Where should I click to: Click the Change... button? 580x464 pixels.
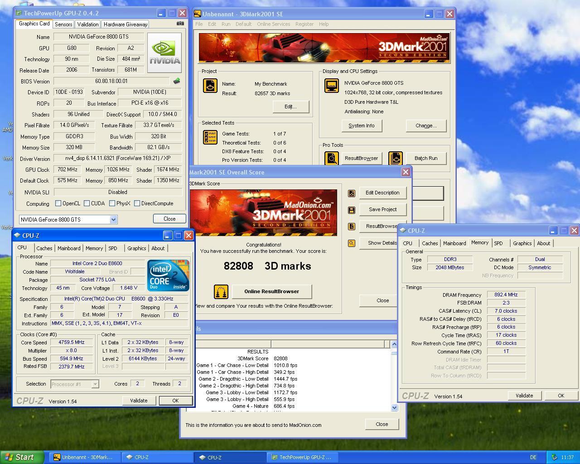click(x=426, y=126)
